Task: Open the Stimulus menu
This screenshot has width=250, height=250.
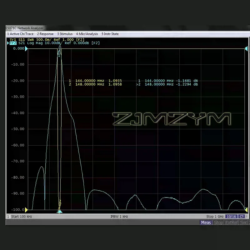Action: tap(65, 34)
